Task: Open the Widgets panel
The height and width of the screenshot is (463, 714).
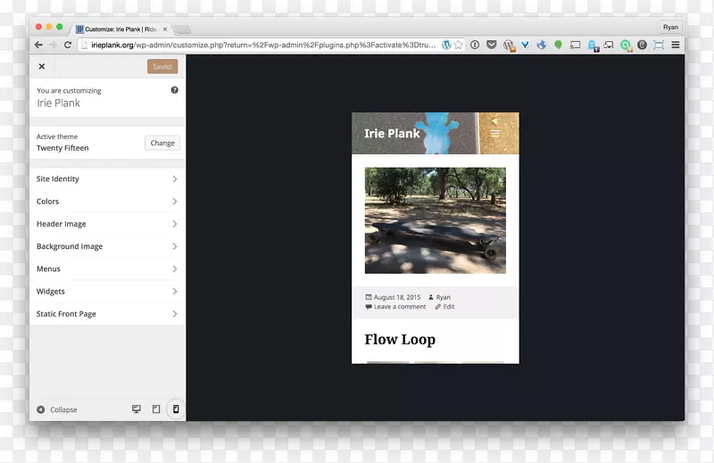Action: [107, 292]
